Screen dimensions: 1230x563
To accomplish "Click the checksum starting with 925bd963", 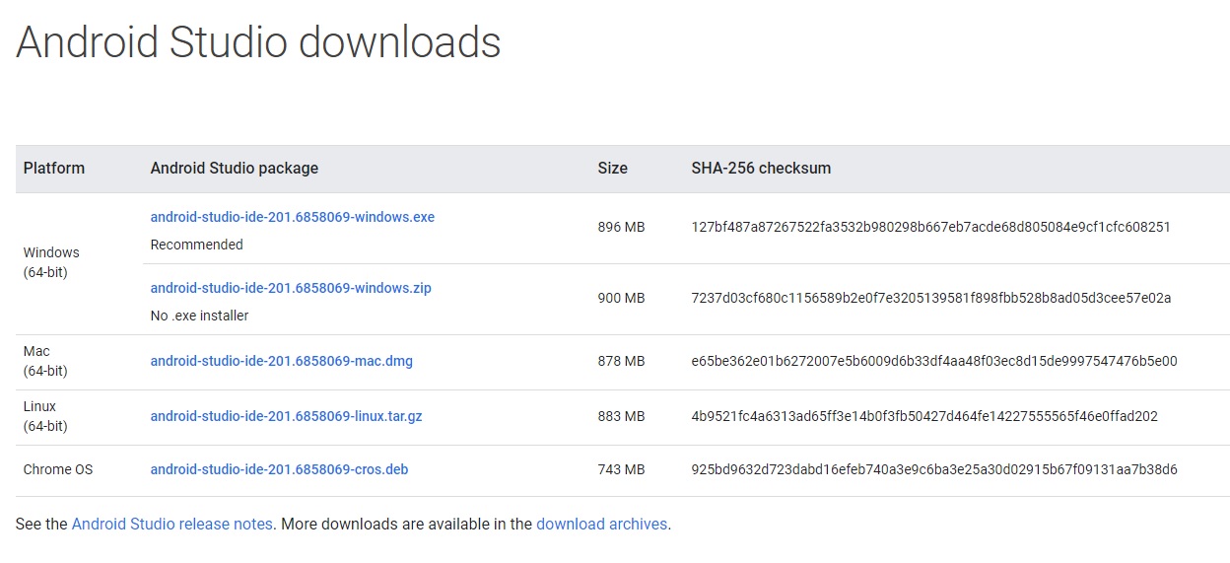I will point(934,469).
